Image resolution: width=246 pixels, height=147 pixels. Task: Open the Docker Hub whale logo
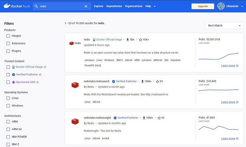coord(17,6)
